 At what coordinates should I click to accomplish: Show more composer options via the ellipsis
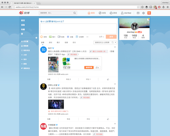click(87, 37)
